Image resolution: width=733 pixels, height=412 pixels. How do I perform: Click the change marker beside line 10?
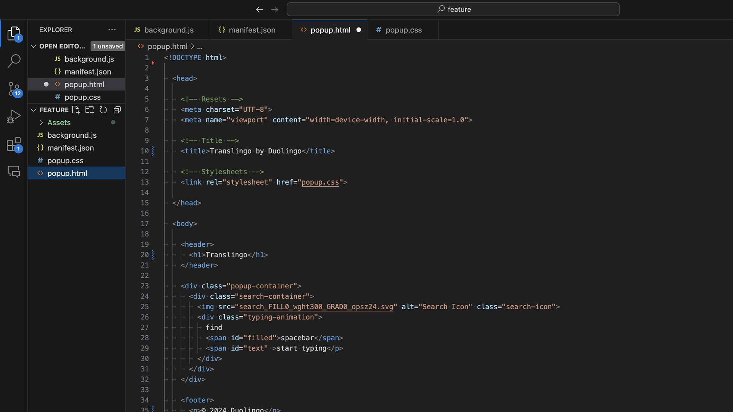[153, 151]
